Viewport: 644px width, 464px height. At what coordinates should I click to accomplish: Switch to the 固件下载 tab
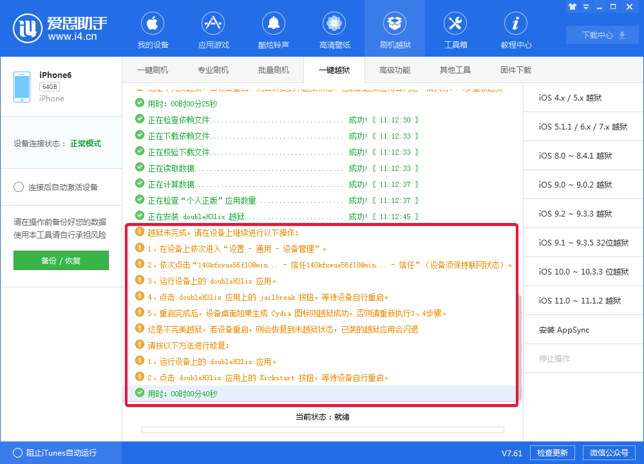pyautogui.click(x=515, y=70)
